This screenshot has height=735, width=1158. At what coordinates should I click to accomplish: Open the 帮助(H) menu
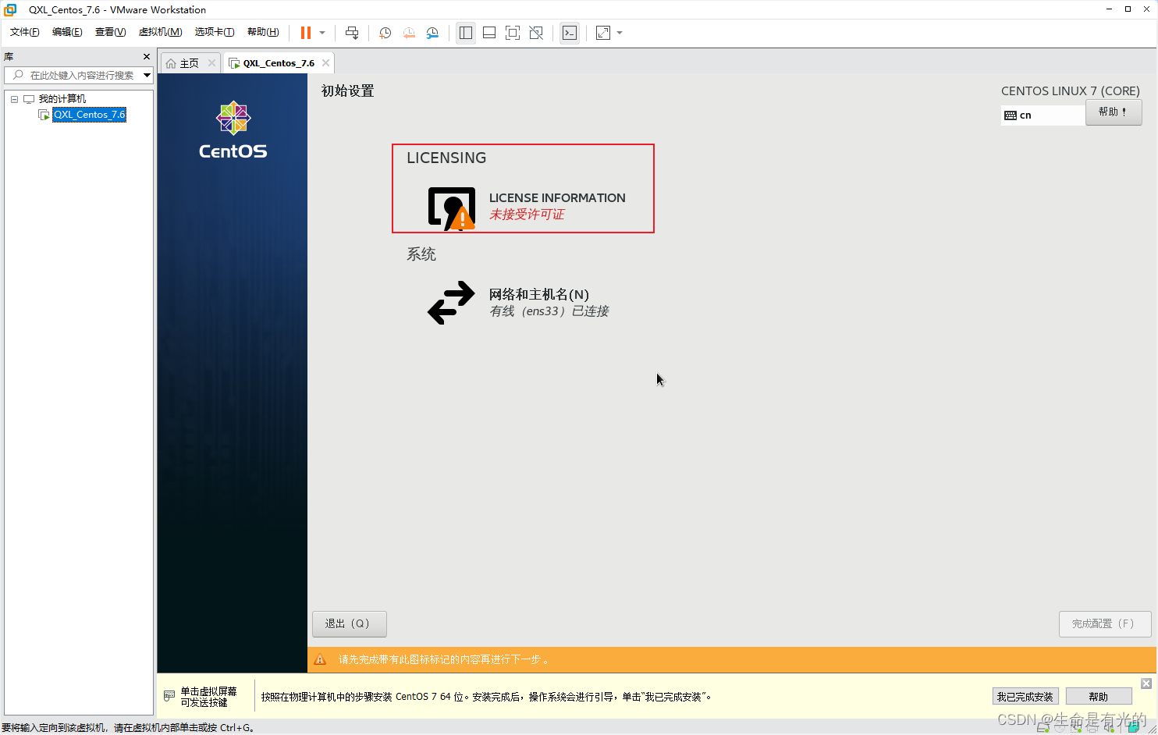click(263, 32)
